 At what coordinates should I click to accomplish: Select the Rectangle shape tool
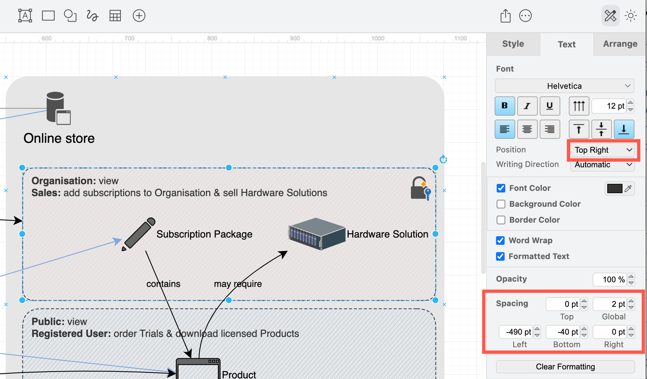click(48, 16)
